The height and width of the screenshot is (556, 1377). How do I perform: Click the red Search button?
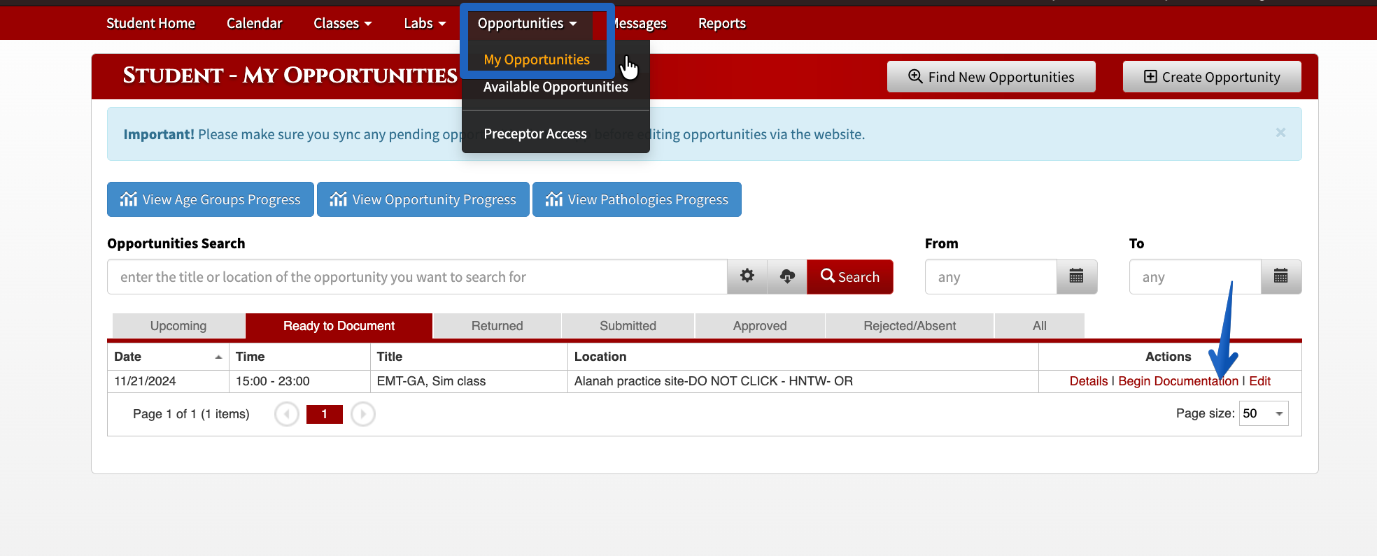click(849, 276)
